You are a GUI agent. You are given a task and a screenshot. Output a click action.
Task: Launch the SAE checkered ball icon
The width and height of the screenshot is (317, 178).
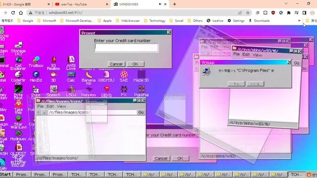(124, 77)
